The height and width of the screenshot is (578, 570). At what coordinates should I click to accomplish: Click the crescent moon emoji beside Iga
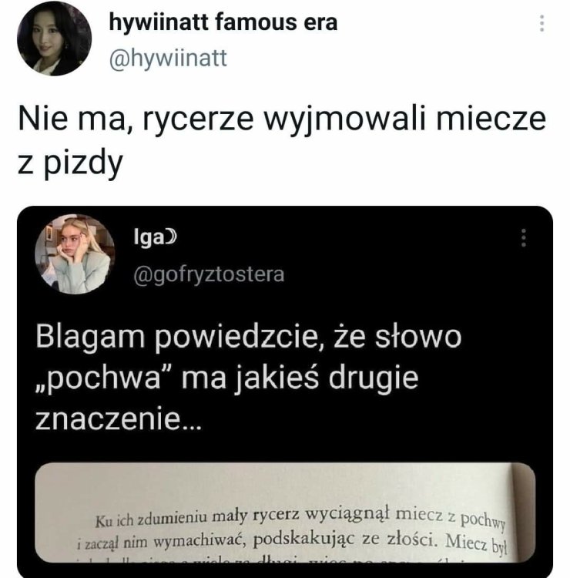(x=171, y=237)
